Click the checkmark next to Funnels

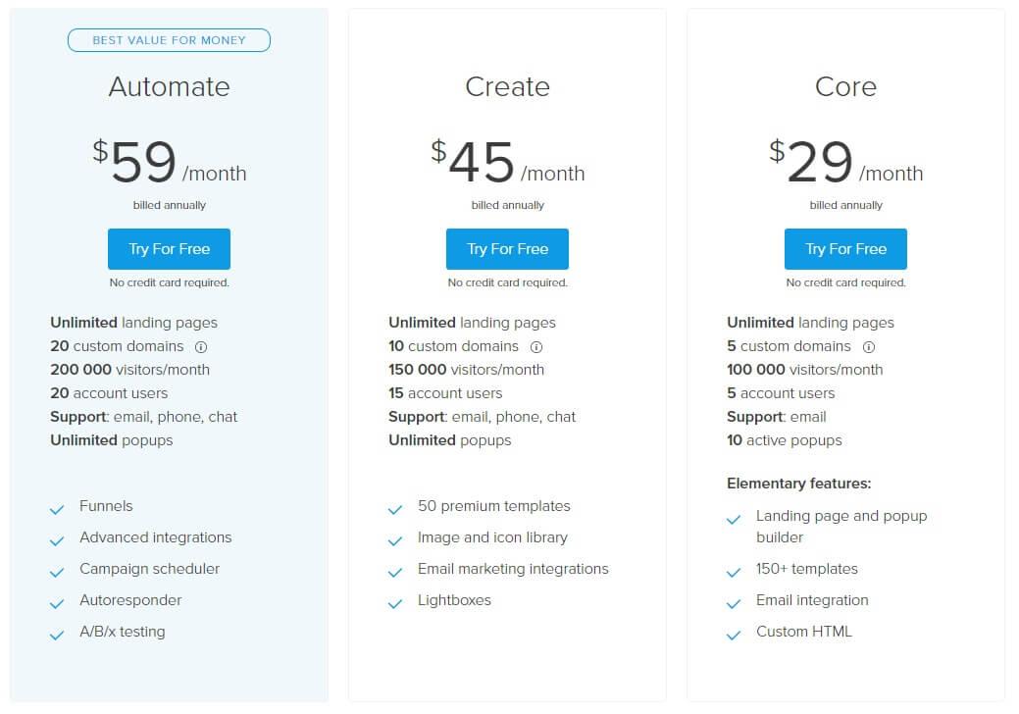coord(57,509)
